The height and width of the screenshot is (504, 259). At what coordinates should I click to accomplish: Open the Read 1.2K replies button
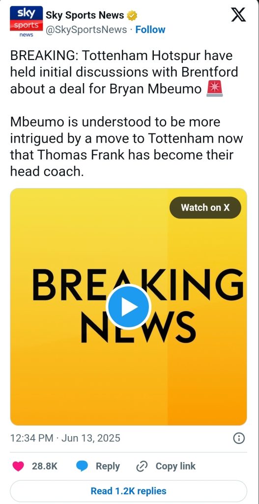click(x=129, y=491)
